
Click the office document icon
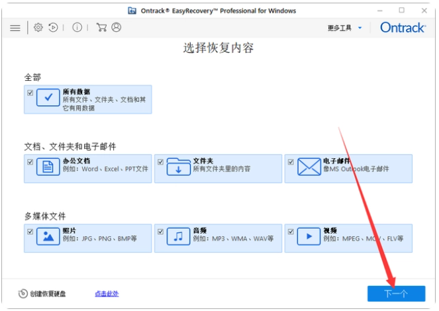tap(48, 166)
